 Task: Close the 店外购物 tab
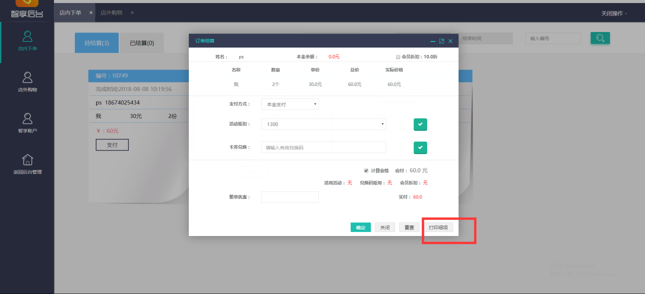point(132,13)
